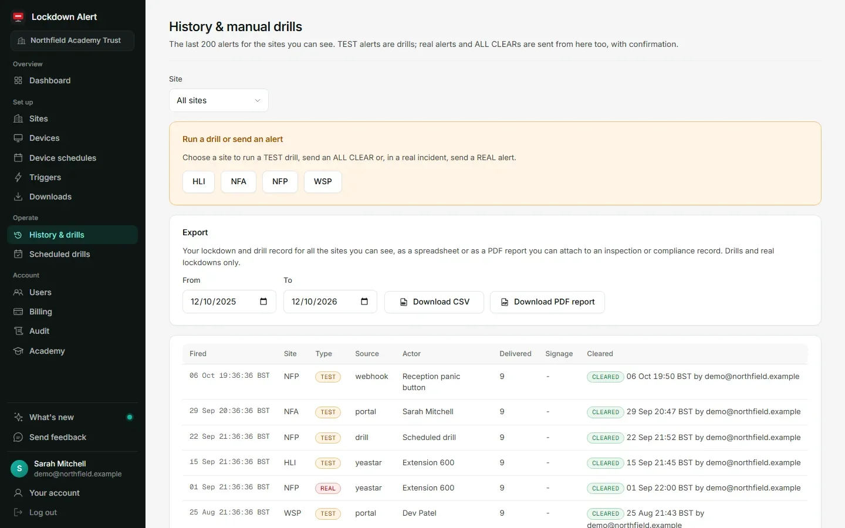Click the Billing card icon
Viewport: 845px width, 528px height.
pyautogui.click(x=18, y=312)
